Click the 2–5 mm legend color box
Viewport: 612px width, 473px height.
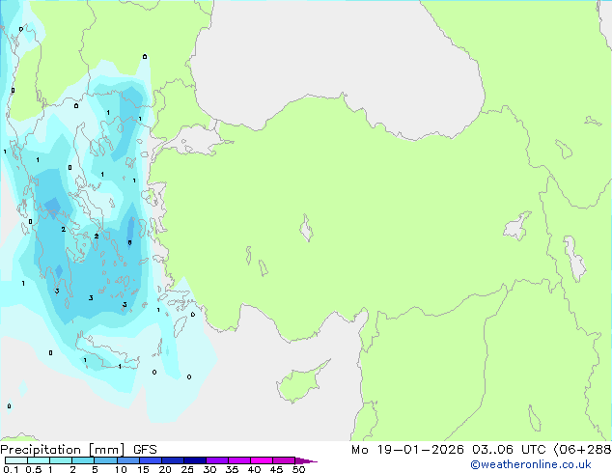click(x=83, y=460)
